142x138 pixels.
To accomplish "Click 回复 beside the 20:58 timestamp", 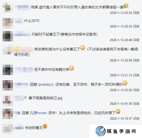I will pyautogui.click(x=136, y=60).
